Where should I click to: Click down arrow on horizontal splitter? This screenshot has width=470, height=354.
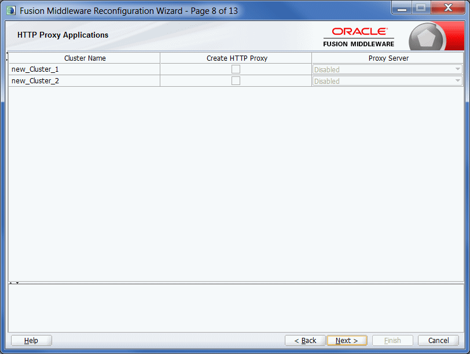pos(17,283)
